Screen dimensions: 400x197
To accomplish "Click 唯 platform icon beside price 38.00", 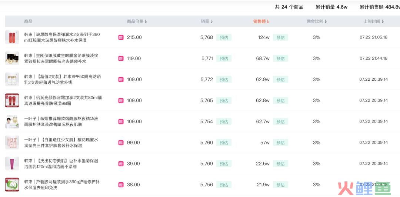I will (x=121, y=185).
